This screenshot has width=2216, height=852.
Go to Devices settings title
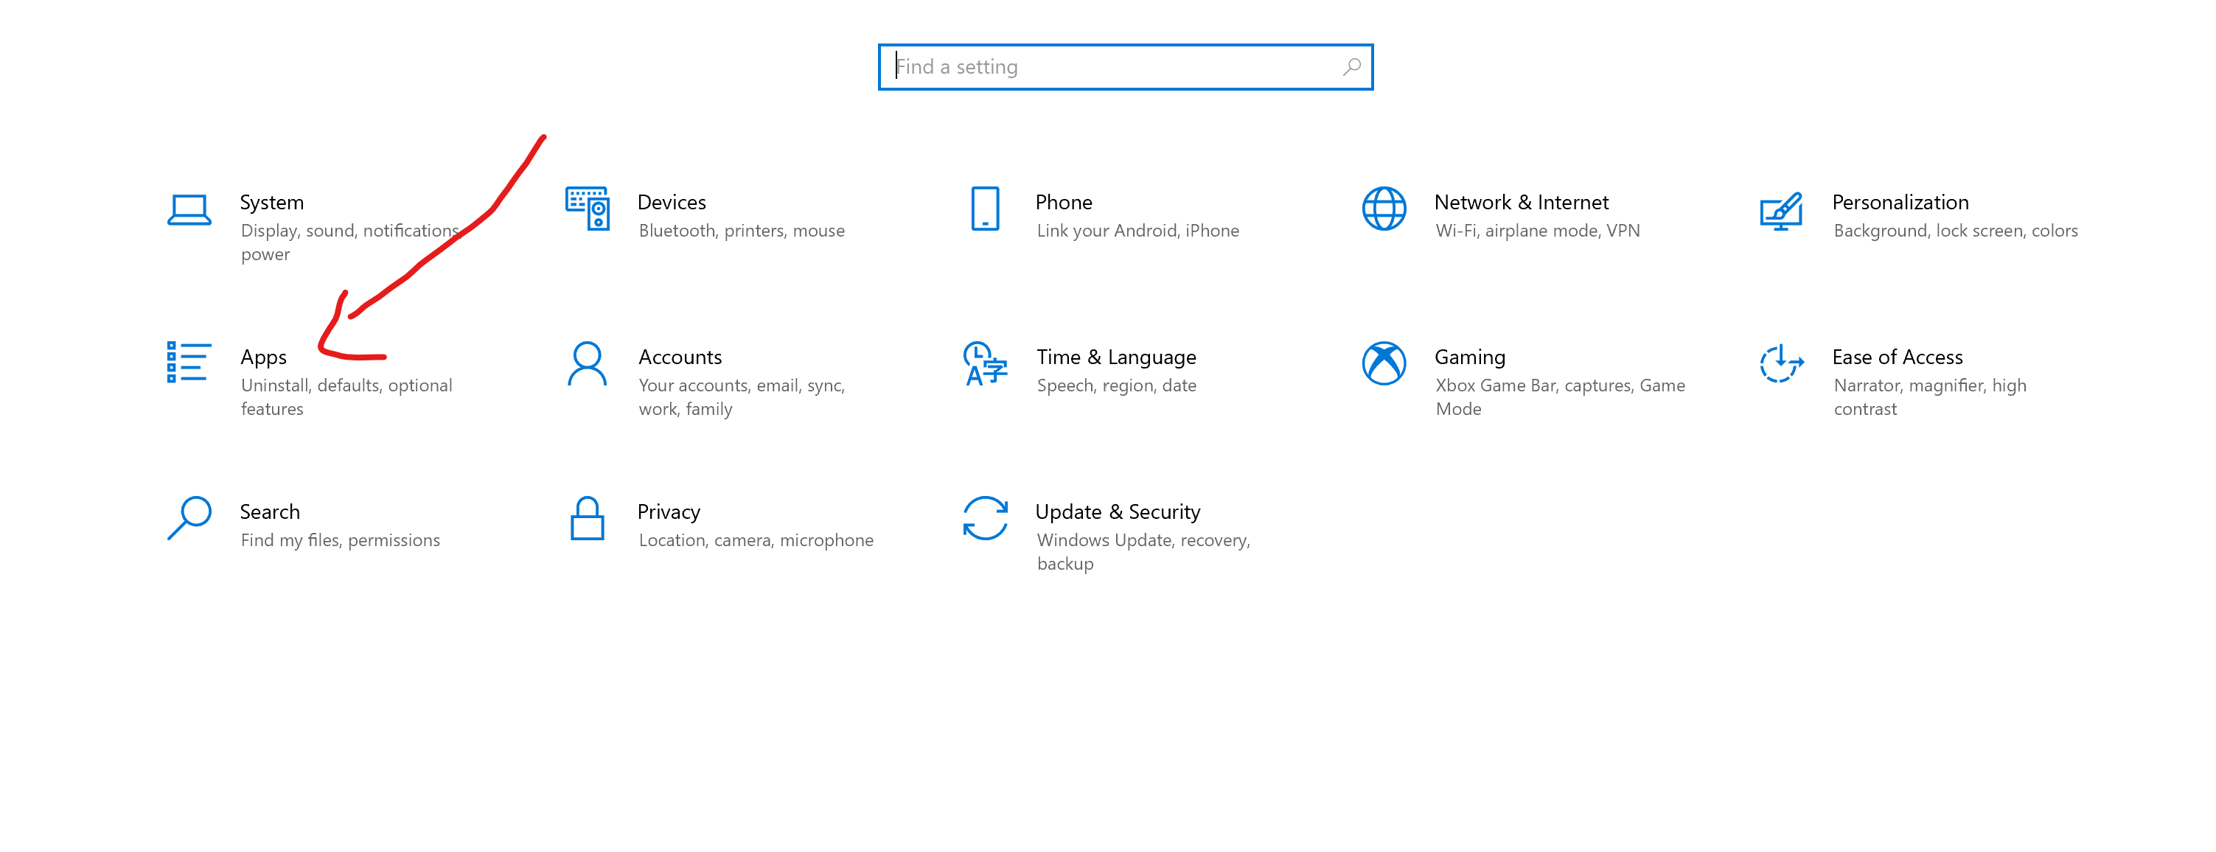click(x=672, y=203)
